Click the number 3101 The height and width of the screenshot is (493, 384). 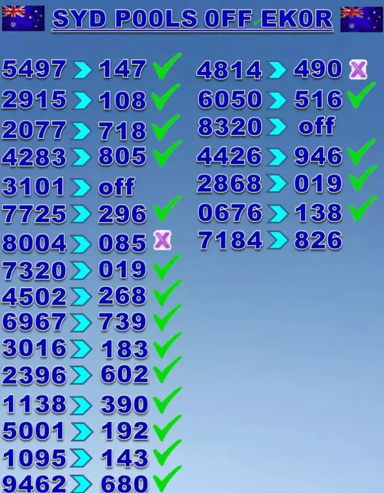(x=33, y=187)
